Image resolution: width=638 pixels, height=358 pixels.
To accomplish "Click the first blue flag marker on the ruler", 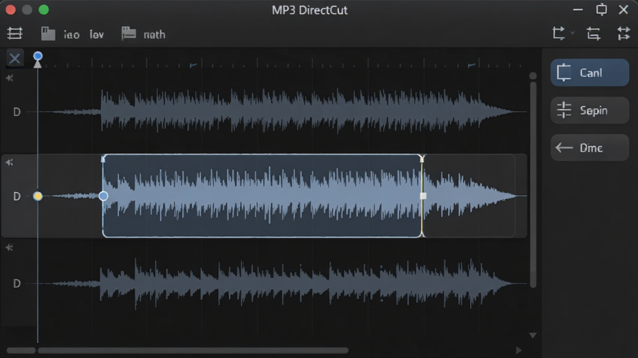I will tap(193, 65).
